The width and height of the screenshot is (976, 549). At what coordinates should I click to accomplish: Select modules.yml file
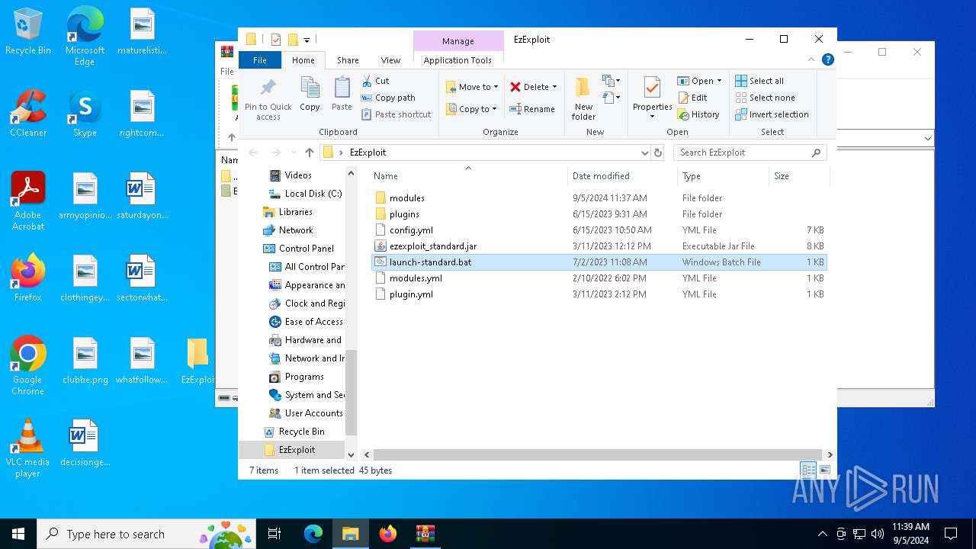tap(599, 278)
